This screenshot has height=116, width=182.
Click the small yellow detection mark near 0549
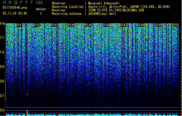coord(156,115)
